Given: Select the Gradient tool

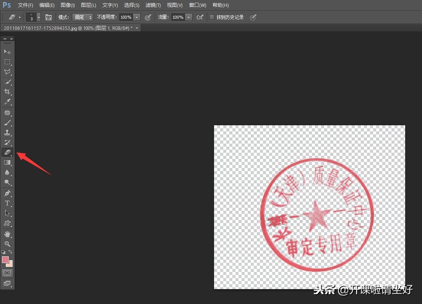Looking at the screenshot, I should click(x=8, y=162).
